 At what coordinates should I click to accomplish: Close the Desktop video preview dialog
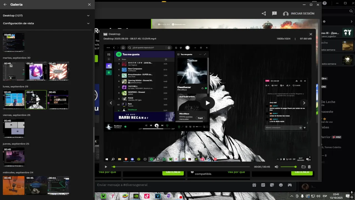pyautogui.click(x=311, y=34)
